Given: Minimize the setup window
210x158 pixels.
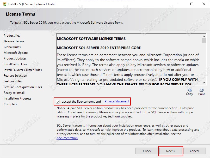Looking at the screenshot, I should pos(180,4).
